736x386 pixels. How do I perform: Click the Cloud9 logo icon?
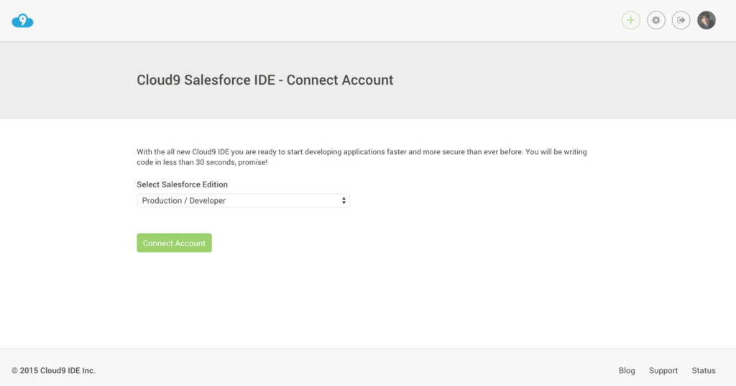(22, 21)
